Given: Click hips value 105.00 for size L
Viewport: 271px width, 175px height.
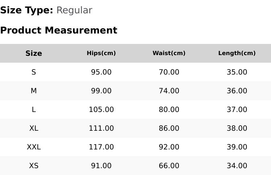Looking at the screenshot, I should pos(101,109).
